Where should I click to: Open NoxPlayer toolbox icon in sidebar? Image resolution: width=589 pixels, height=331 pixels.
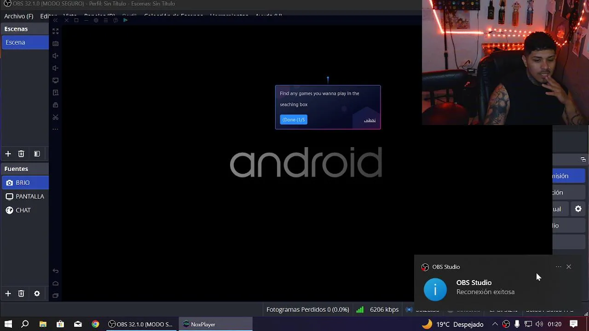[x=56, y=105]
